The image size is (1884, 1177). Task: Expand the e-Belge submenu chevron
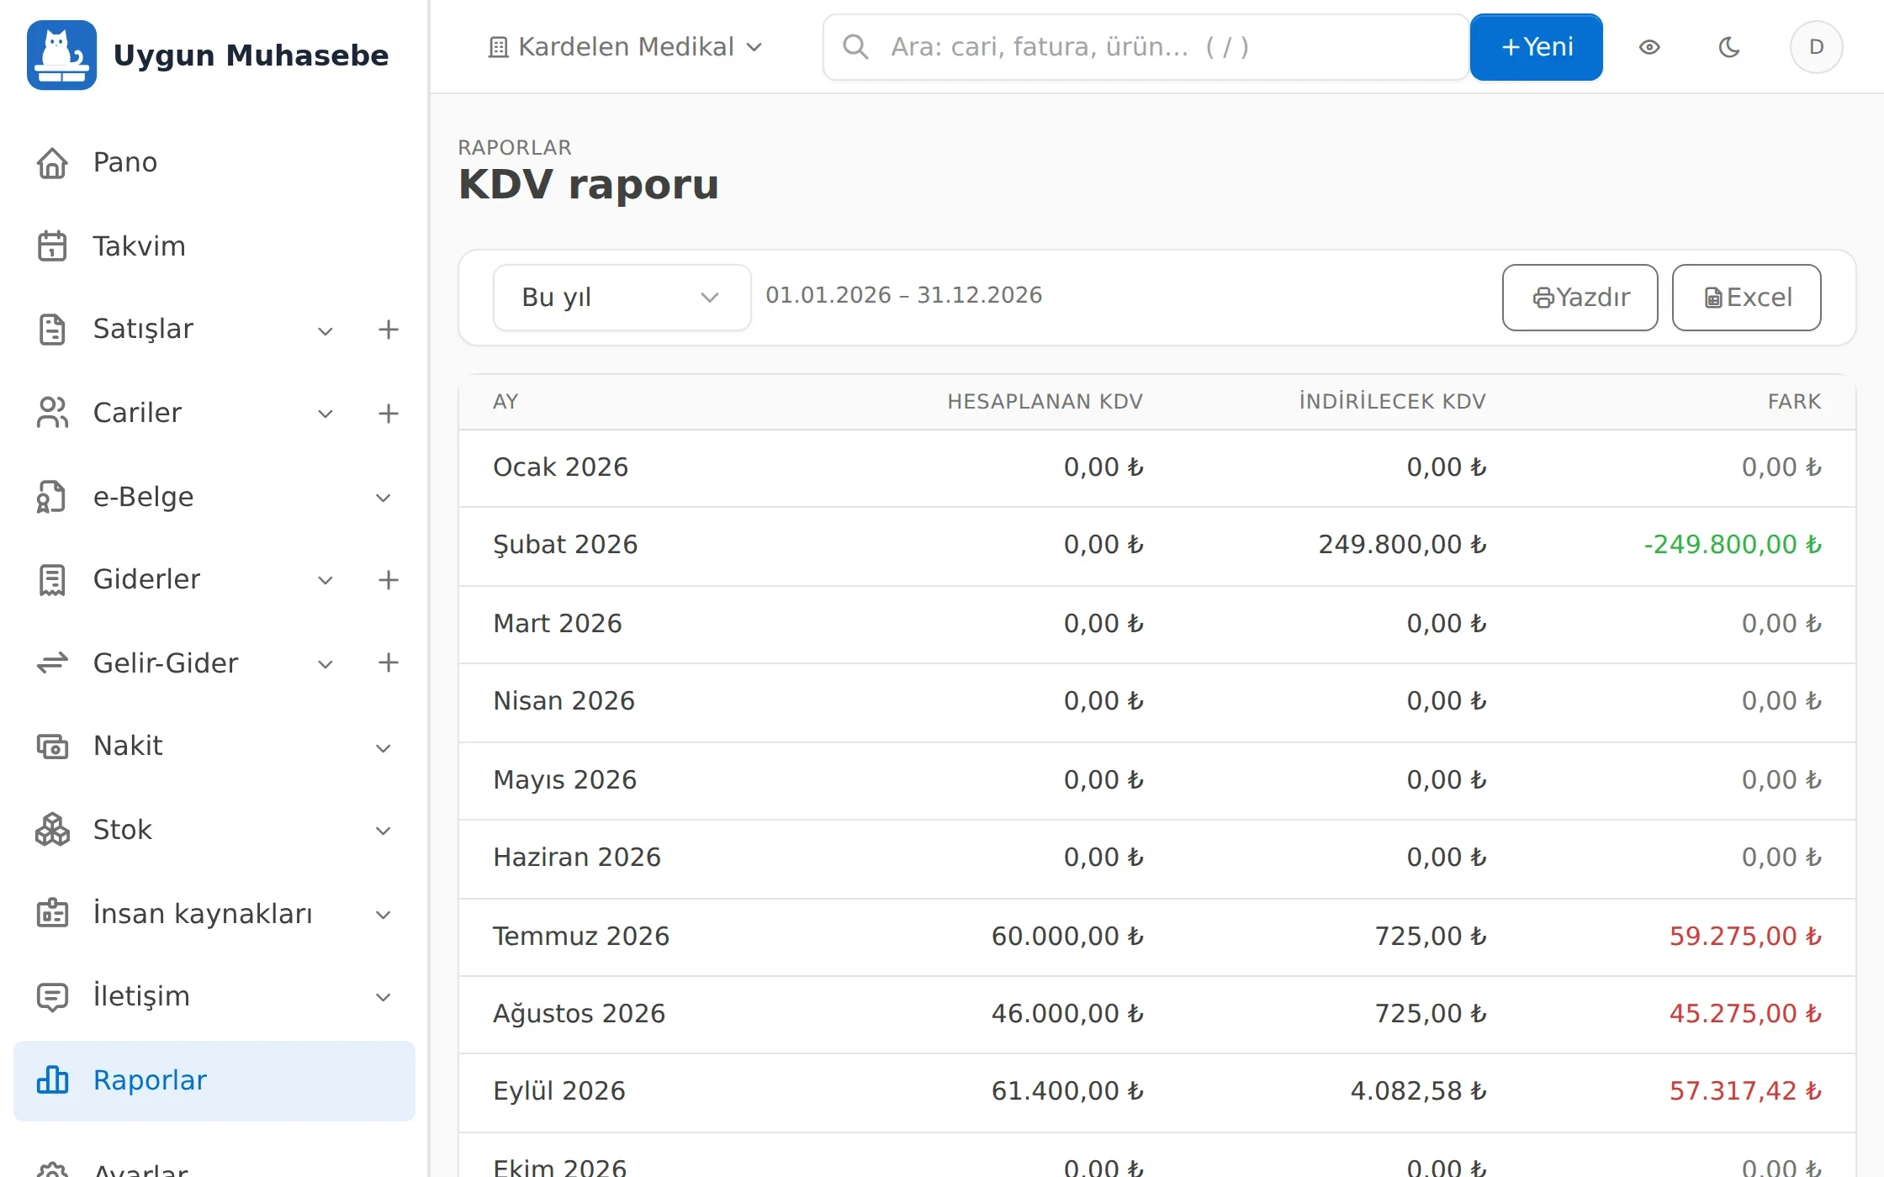[383, 498]
